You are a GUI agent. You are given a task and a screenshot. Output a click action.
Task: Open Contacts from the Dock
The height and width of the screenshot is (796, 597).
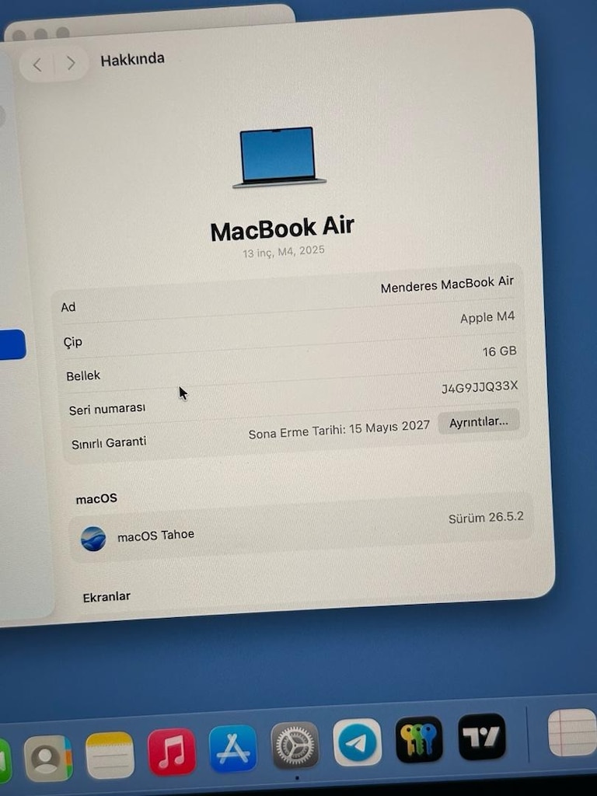point(47,758)
